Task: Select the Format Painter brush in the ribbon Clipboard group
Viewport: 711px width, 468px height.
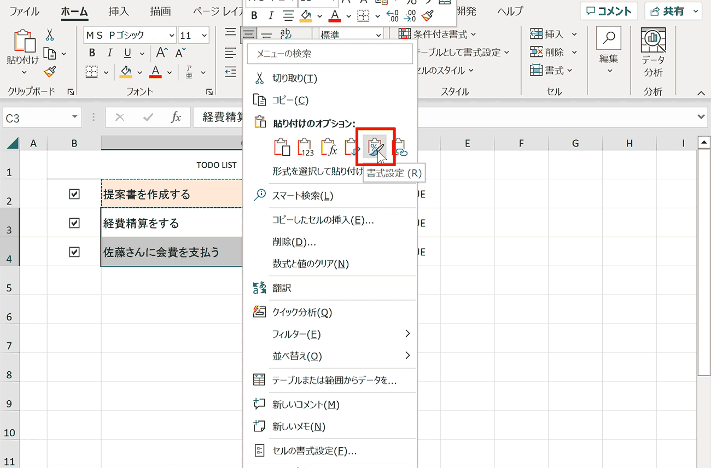Action: [50, 72]
